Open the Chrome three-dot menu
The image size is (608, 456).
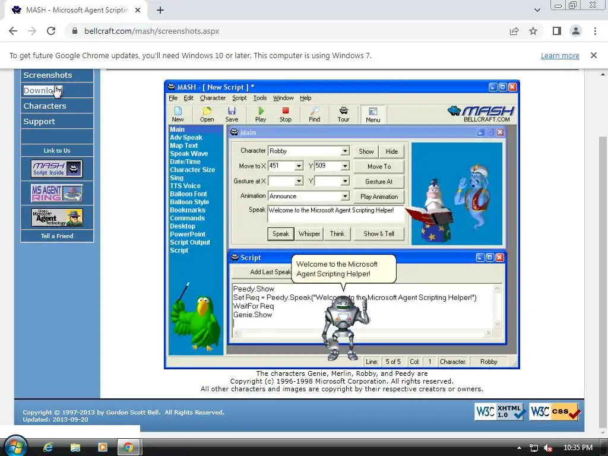[595, 31]
